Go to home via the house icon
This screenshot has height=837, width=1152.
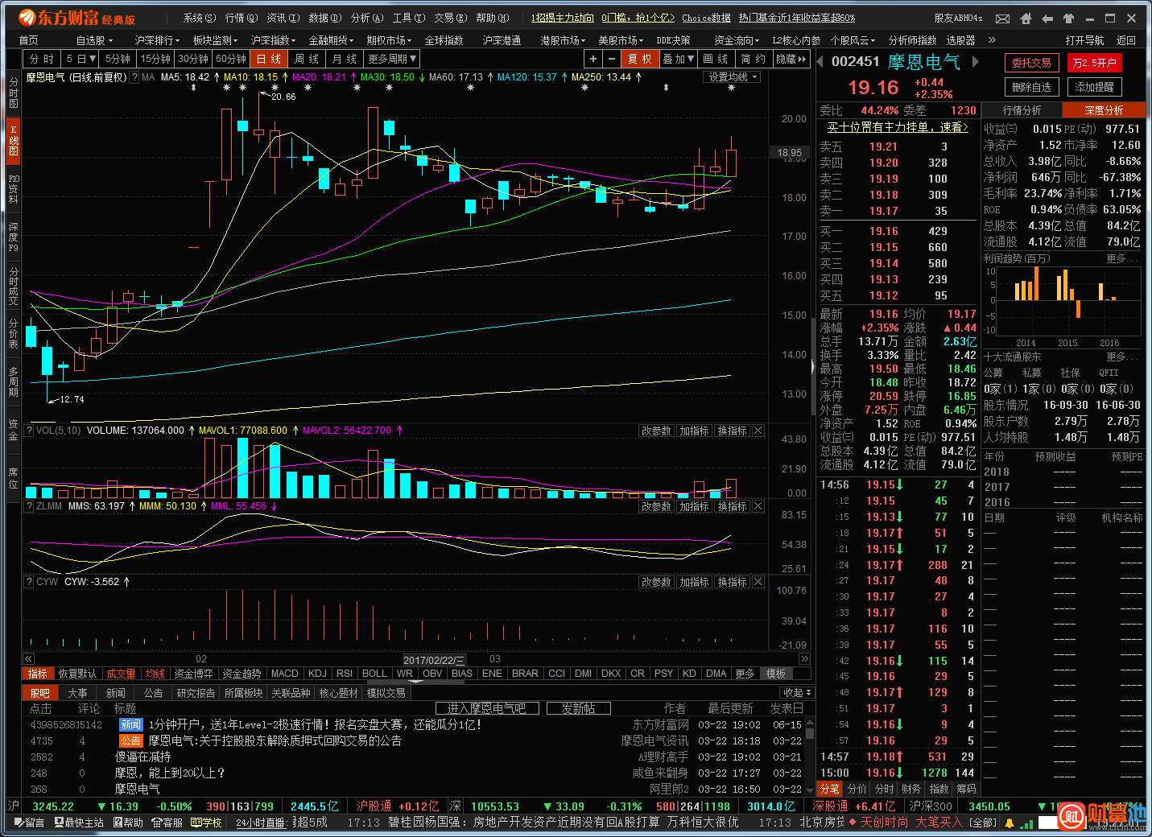1025,18
